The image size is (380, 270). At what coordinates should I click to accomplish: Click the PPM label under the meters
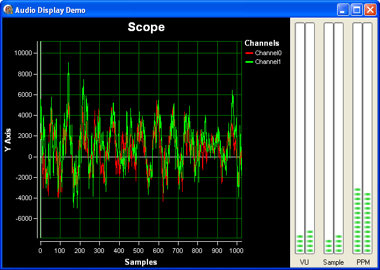[x=362, y=262]
